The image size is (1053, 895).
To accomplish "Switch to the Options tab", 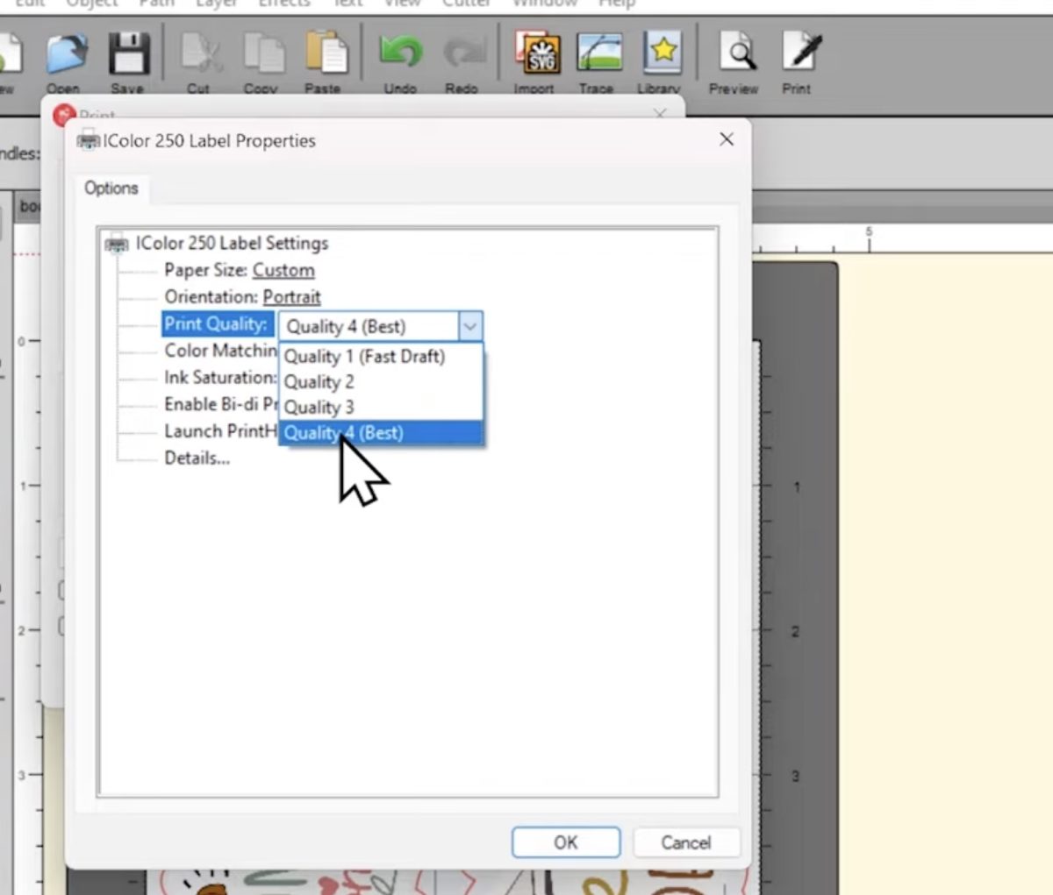I will (111, 188).
